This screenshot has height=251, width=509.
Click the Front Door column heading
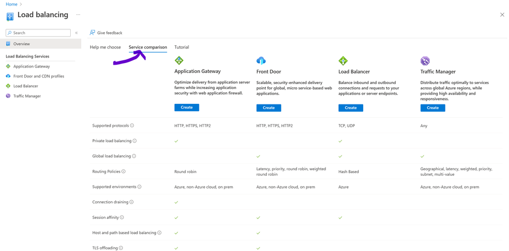[269, 71]
